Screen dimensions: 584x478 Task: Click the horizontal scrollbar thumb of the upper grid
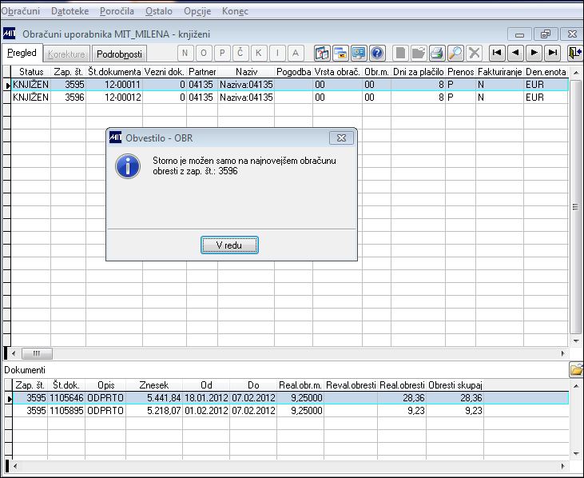point(37,353)
